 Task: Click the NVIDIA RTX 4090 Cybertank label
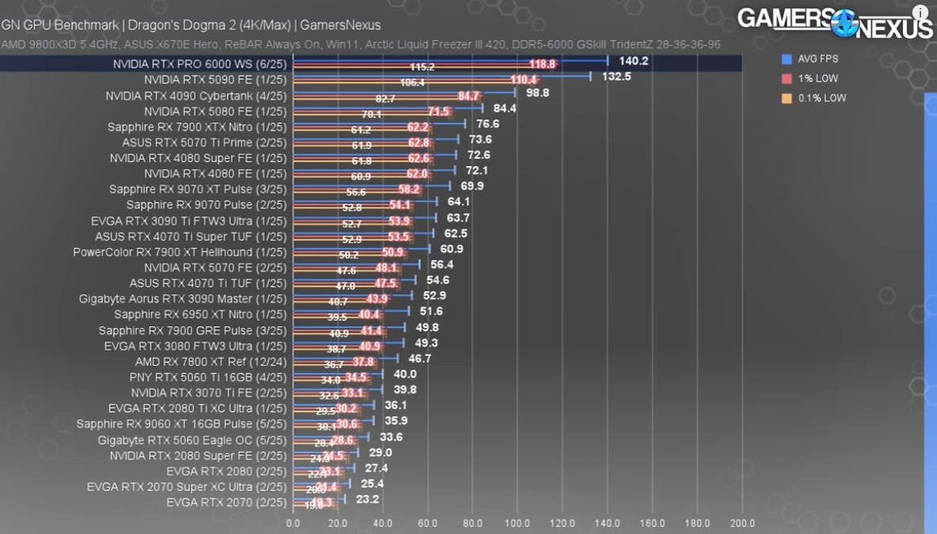(196, 96)
